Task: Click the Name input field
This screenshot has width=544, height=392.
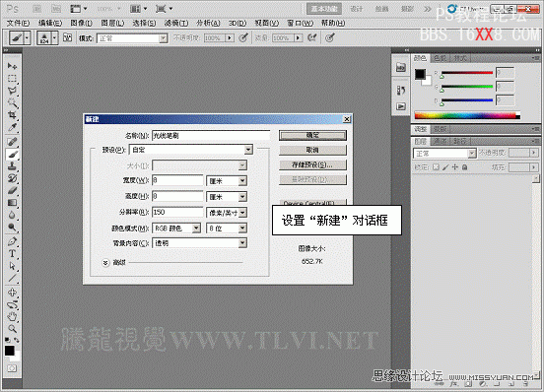Action: coord(211,135)
